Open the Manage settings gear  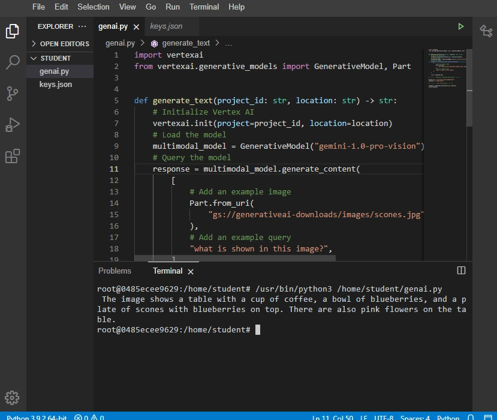[x=13, y=397]
